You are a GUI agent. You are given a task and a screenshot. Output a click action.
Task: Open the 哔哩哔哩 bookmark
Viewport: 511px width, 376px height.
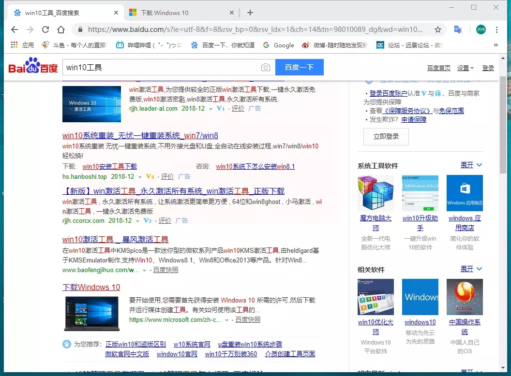tap(149, 45)
